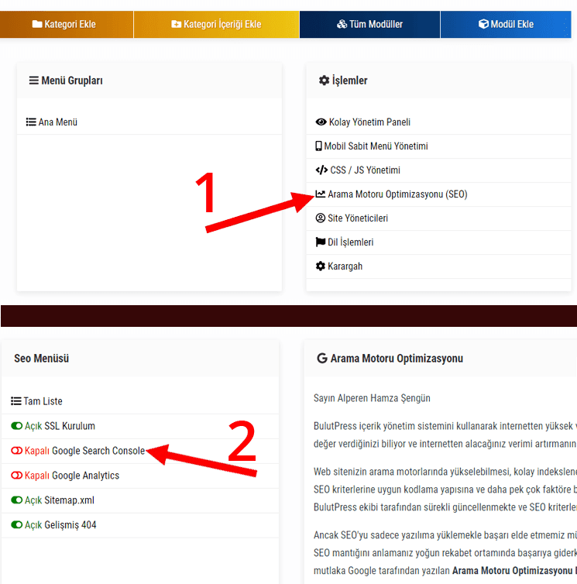Click the eye icon for Kolay Yönetim Paneli
This screenshot has width=577, height=584.
click(x=321, y=122)
